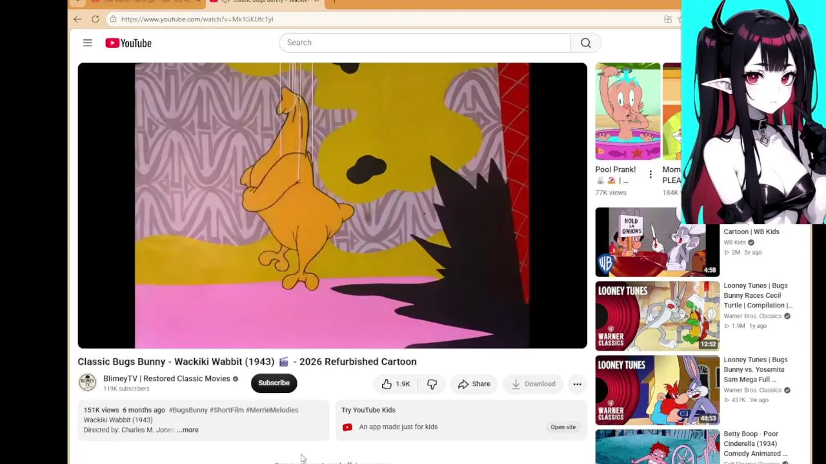This screenshot has height=464, width=826.
Task: Go to the YouTube home logo
Action: click(128, 43)
